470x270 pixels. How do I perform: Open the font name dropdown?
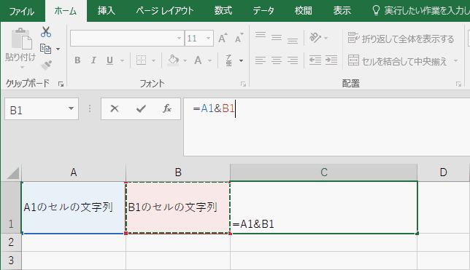tap(179, 39)
